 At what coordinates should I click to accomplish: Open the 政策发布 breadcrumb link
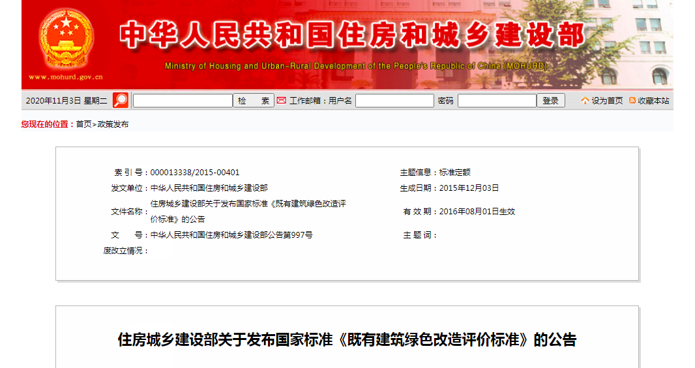113,124
